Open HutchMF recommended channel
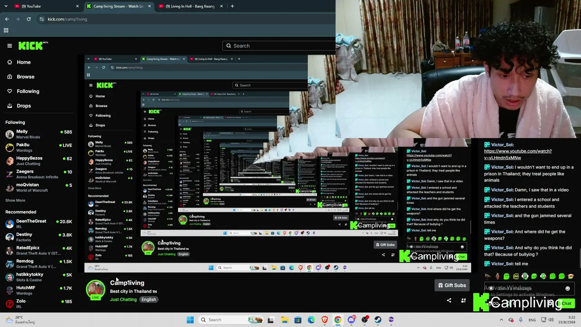Screen dimensions: 581x327 coord(39,290)
